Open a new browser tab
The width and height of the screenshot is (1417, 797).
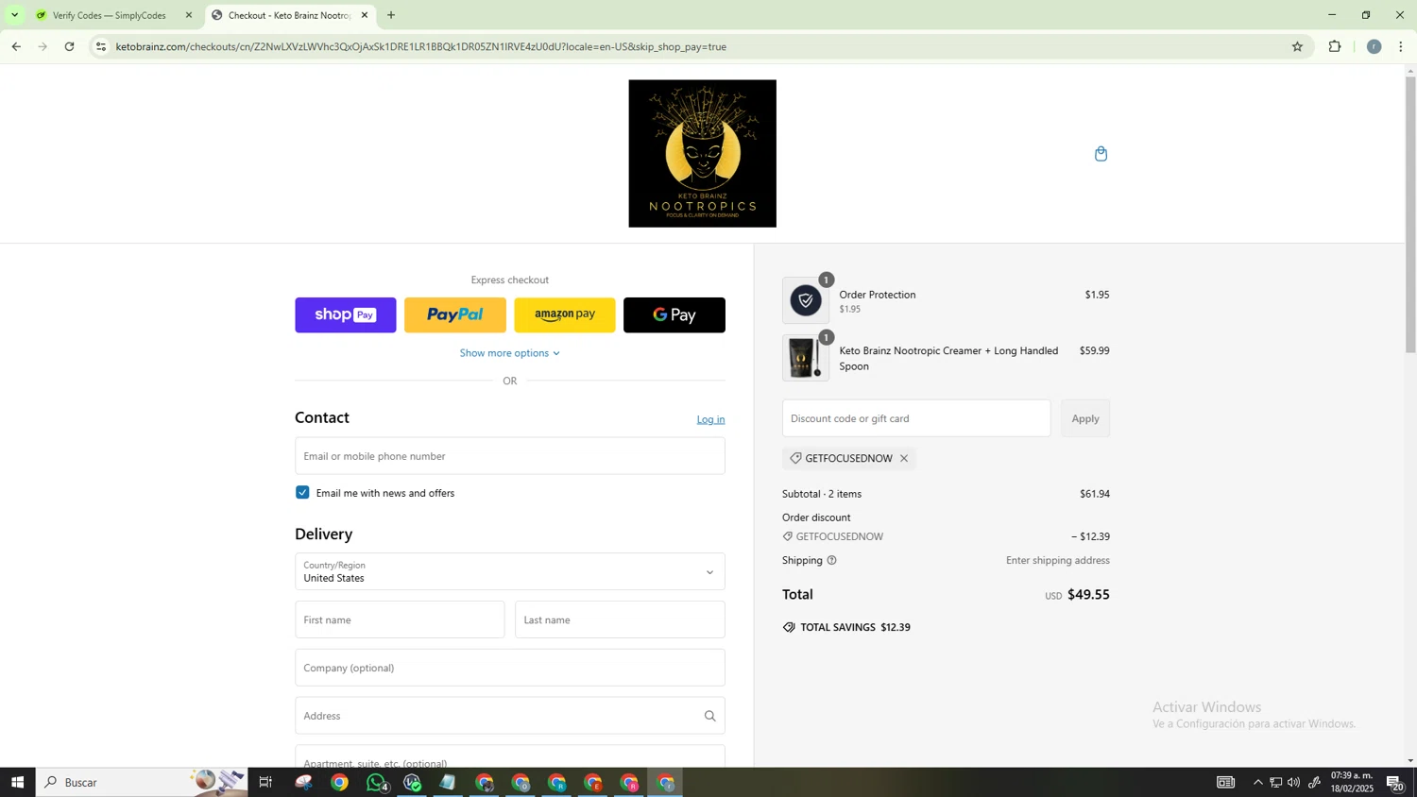click(x=391, y=15)
